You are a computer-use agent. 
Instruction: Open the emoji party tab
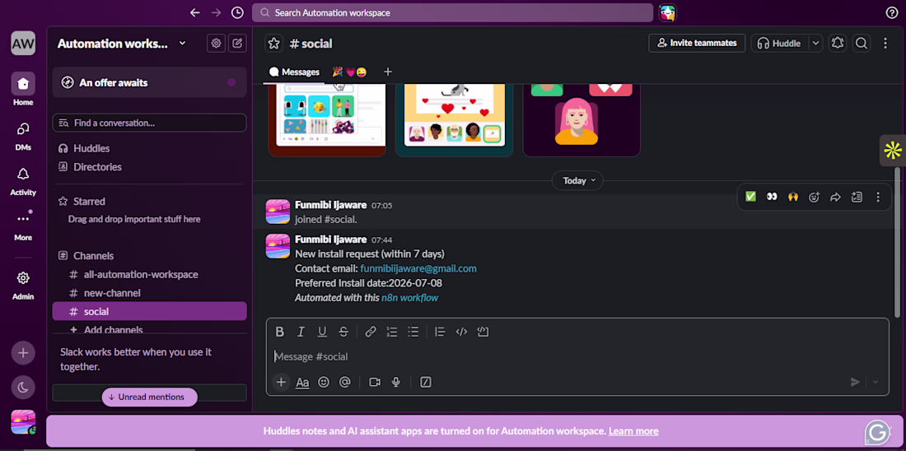pos(349,72)
